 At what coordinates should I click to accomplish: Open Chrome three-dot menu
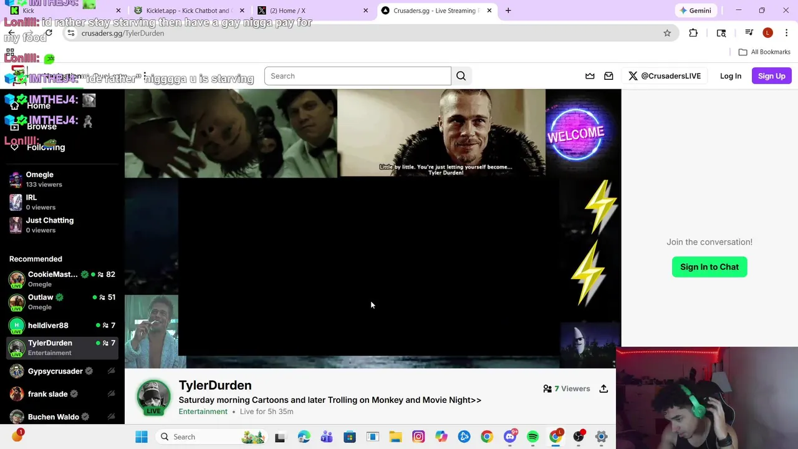tap(786, 33)
